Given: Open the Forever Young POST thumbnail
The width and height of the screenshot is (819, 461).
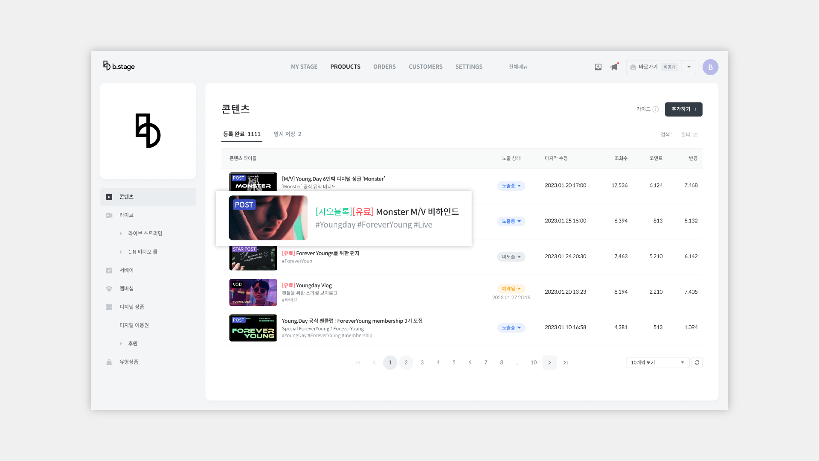Looking at the screenshot, I should 253,328.
